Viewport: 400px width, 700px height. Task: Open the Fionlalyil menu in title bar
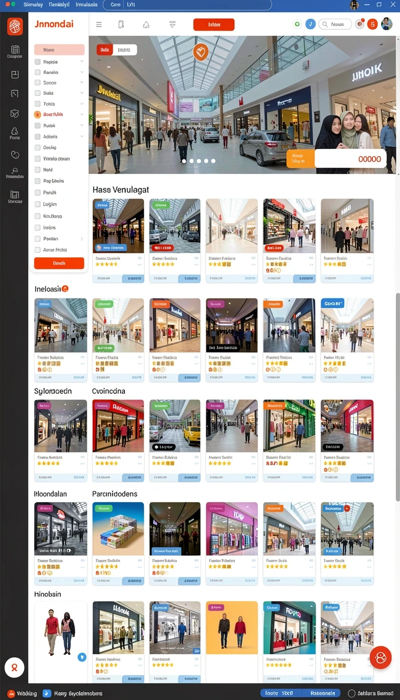pos(59,4)
